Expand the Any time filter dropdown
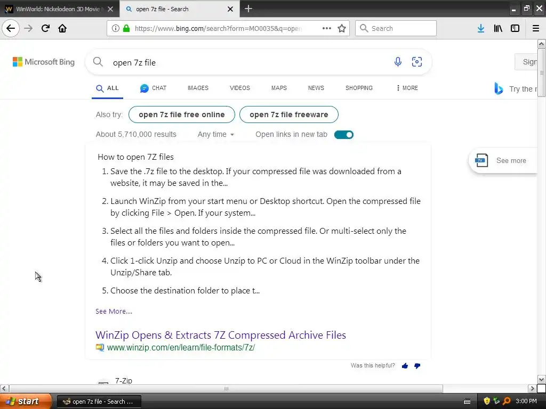 pyautogui.click(x=215, y=134)
